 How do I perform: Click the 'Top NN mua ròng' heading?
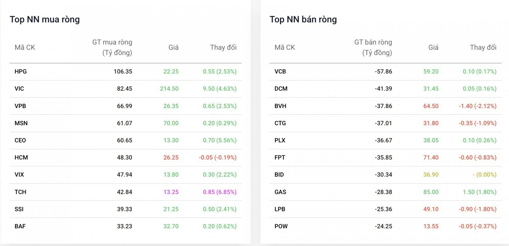45,19
